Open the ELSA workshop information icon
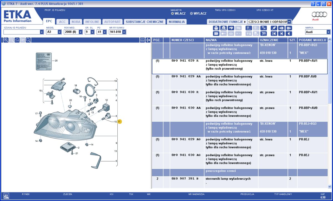 coord(249,28)
